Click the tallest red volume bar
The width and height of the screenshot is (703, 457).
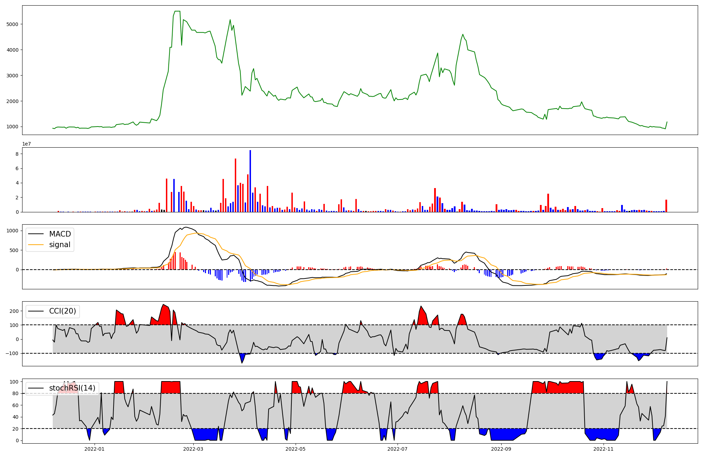coord(236,185)
